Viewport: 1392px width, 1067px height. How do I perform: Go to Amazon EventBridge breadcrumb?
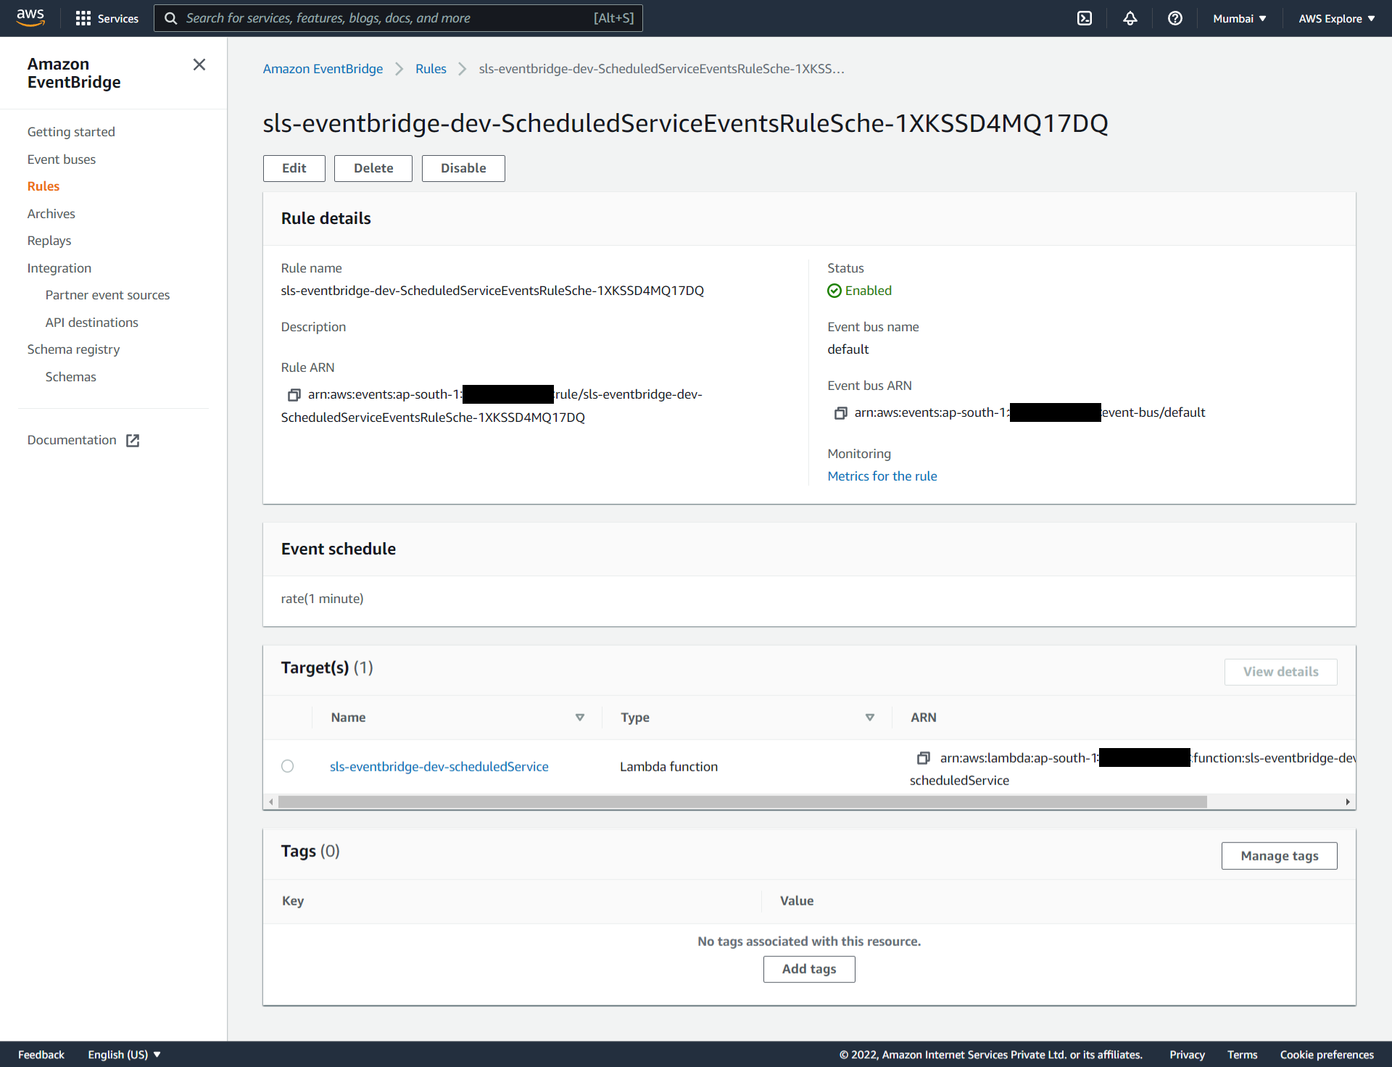click(x=323, y=69)
